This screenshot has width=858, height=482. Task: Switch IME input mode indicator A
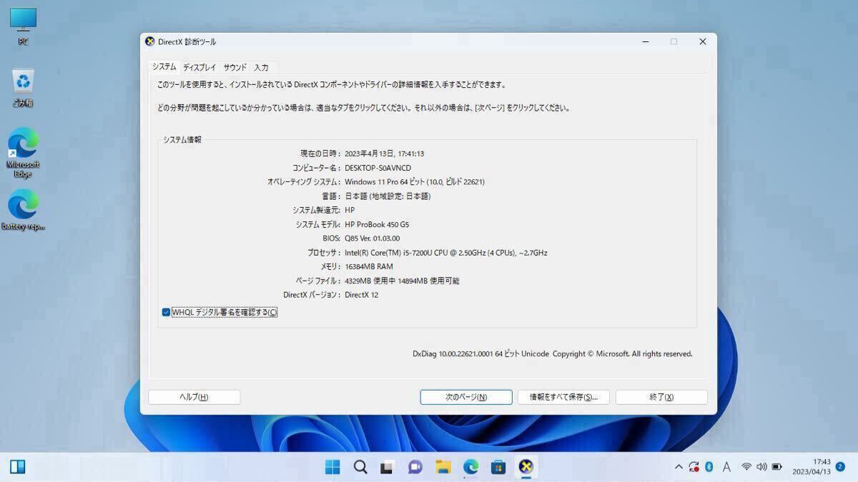(726, 467)
